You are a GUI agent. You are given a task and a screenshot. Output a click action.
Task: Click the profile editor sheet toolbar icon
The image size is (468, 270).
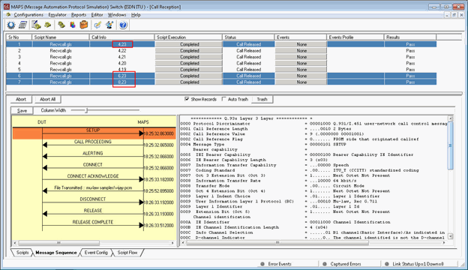23,25
